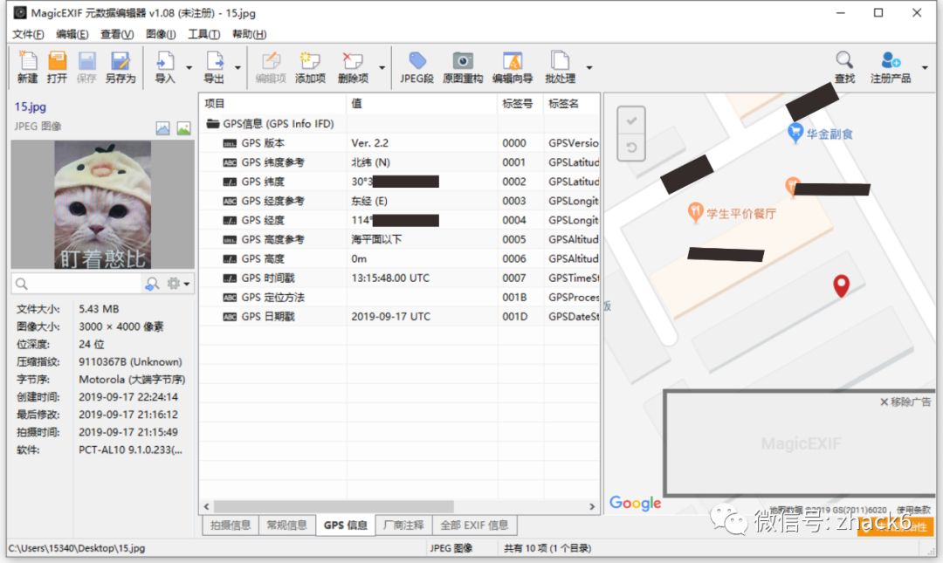Image resolution: width=943 pixels, height=563 pixels.
Task: Switch to the 常规信息 tab
Action: click(x=287, y=525)
